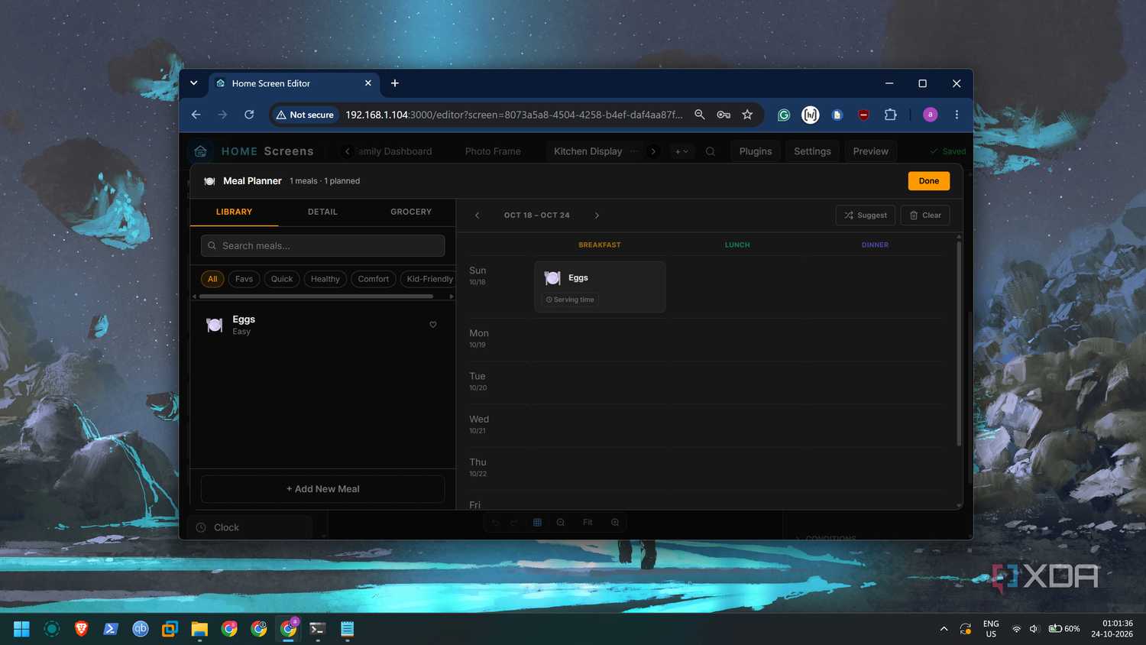Click the Done button
1146x645 pixels.
tap(929, 181)
